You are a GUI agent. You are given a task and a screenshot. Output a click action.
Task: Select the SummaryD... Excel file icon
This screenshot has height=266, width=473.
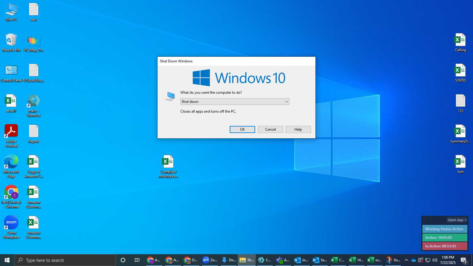[460, 134]
